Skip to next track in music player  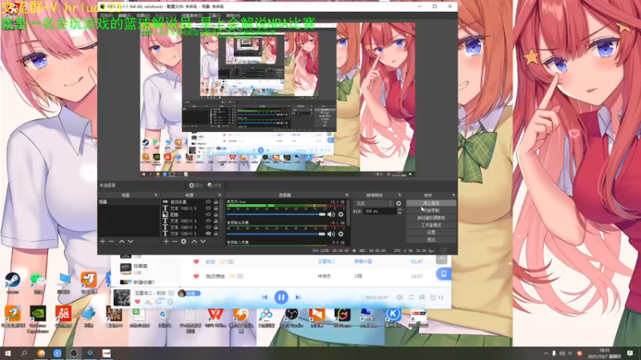298,297
